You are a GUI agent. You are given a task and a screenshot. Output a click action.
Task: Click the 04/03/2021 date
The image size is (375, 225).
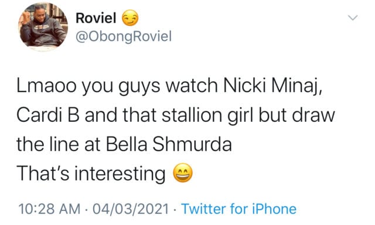point(131,209)
